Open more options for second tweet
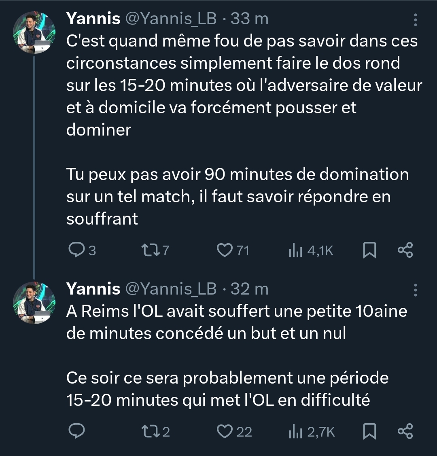Image resolution: width=437 pixels, height=456 pixels. click(x=415, y=289)
